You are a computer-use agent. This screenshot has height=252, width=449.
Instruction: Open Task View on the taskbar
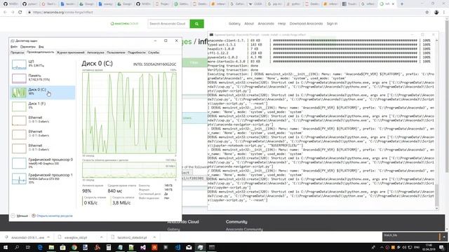click(x=28, y=247)
